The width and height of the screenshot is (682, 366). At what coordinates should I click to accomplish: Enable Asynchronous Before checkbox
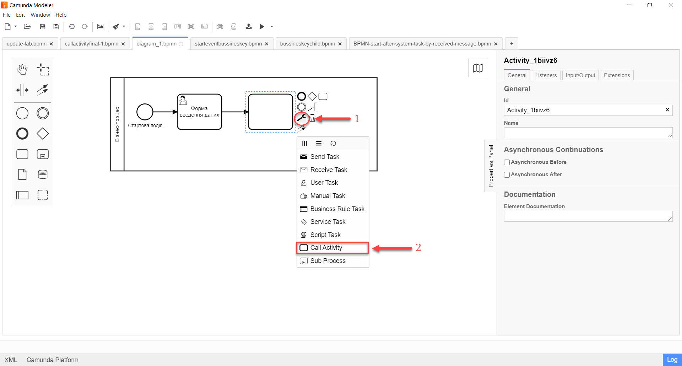tap(507, 162)
